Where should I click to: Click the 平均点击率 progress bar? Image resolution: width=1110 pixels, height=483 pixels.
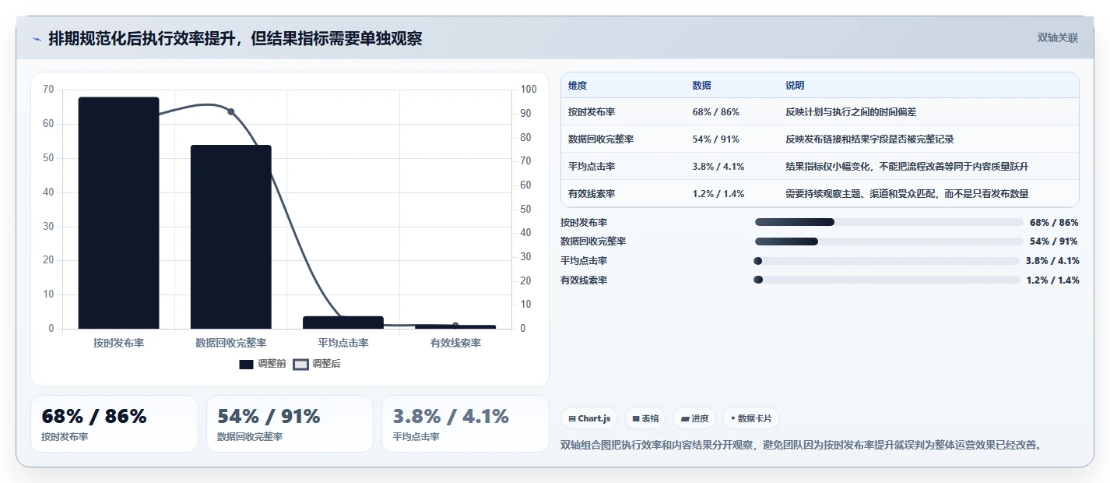(x=887, y=261)
